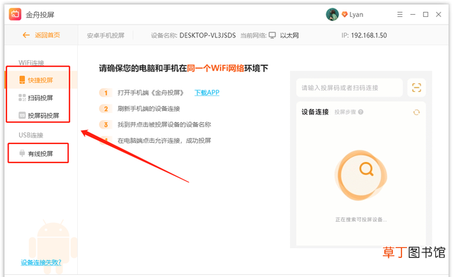Click the Lyan username text

coord(356,14)
